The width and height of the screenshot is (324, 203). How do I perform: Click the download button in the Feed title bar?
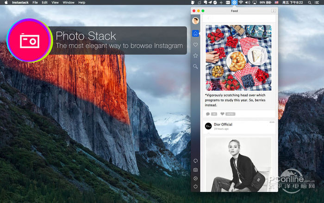pos(274,11)
